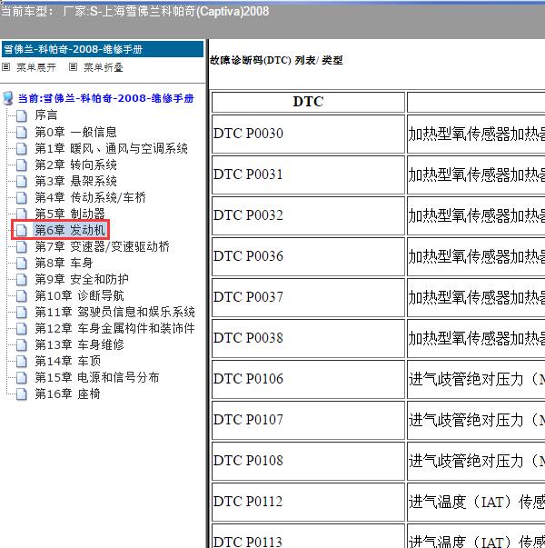Click the page icon beside 第7章 变速器/变速驱动桥
This screenshot has width=545, height=548.
tap(22, 246)
